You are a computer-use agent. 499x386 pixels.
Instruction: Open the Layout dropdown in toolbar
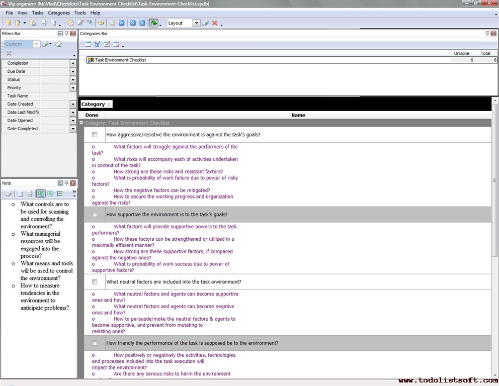[196, 23]
